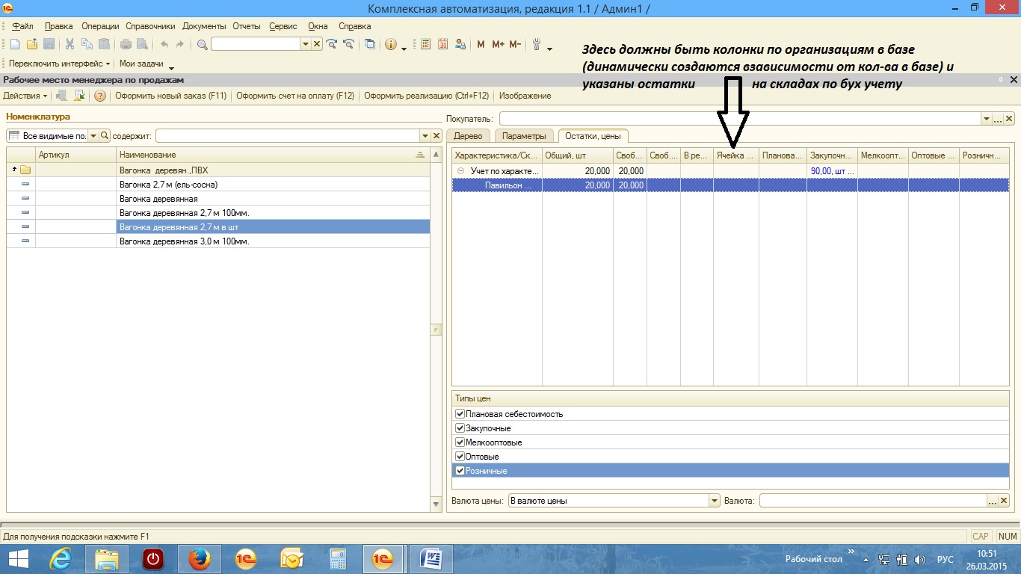
Task: Click the help question mark icon
Action: pyautogui.click(x=99, y=96)
